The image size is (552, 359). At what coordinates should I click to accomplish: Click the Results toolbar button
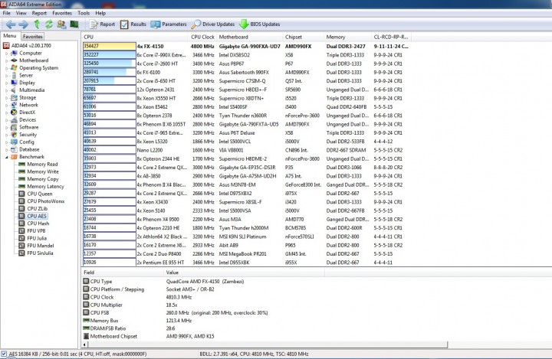[133, 24]
